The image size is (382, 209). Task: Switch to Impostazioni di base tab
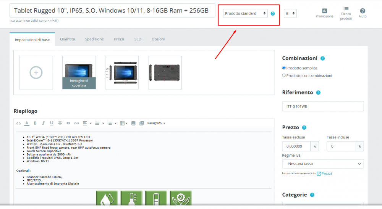32,40
